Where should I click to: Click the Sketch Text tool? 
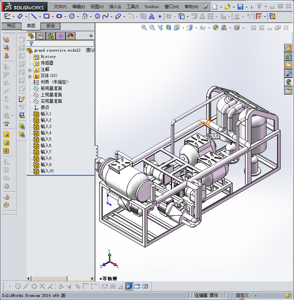pyautogui.click(x=151, y=17)
